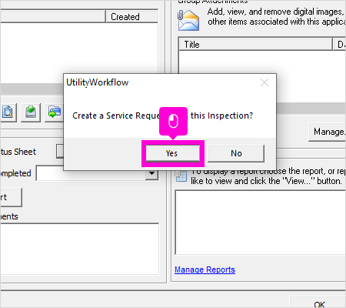346x308 pixels.
Task: Click the partially hidden button ending in rt
Action: pos(11,197)
